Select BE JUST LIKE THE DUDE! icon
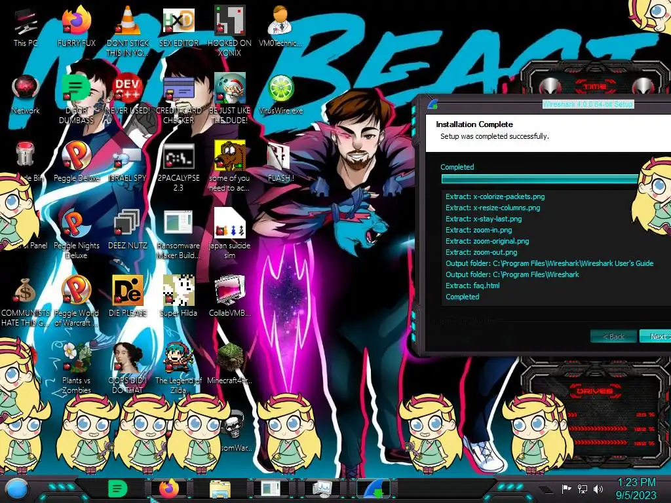This screenshot has height=503, width=671. coord(230,99)
